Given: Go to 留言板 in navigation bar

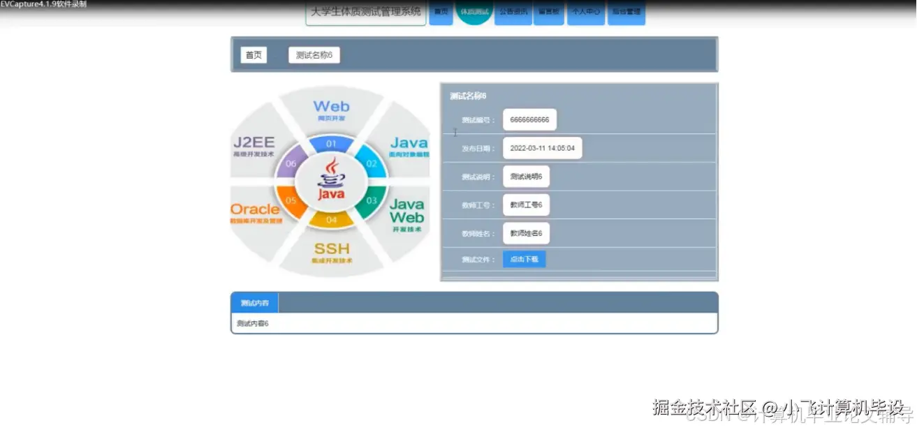Looking at the screenshot, I should point(548,13).
